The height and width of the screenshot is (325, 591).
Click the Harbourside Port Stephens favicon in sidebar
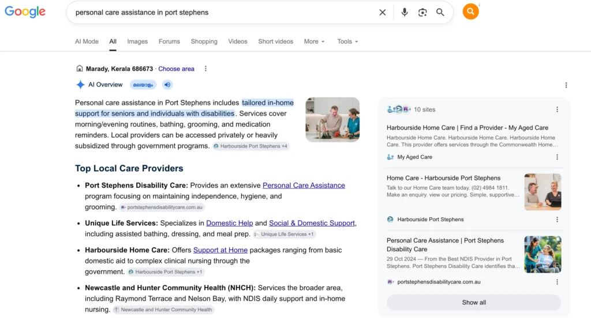tap(390, 220)
